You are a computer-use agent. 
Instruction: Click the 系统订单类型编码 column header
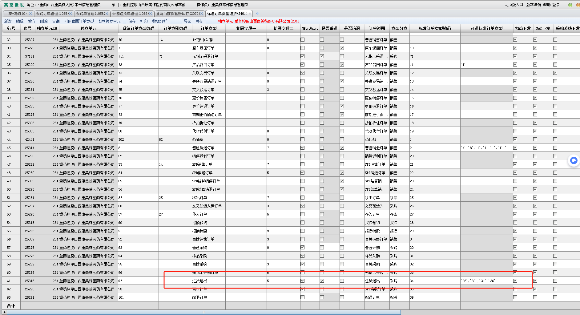[138, 28]
